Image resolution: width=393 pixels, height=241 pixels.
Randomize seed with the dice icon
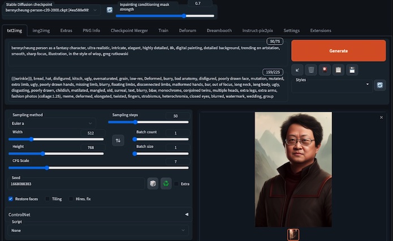(x=152, y=183)
